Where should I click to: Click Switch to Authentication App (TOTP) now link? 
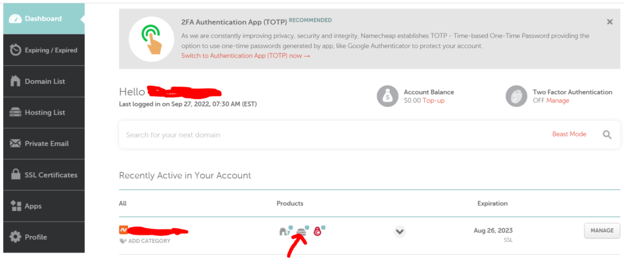pyautogui.click(x=246, y=55)
